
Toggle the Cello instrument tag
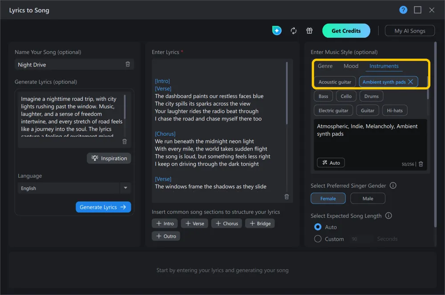[x=346, y=96]
